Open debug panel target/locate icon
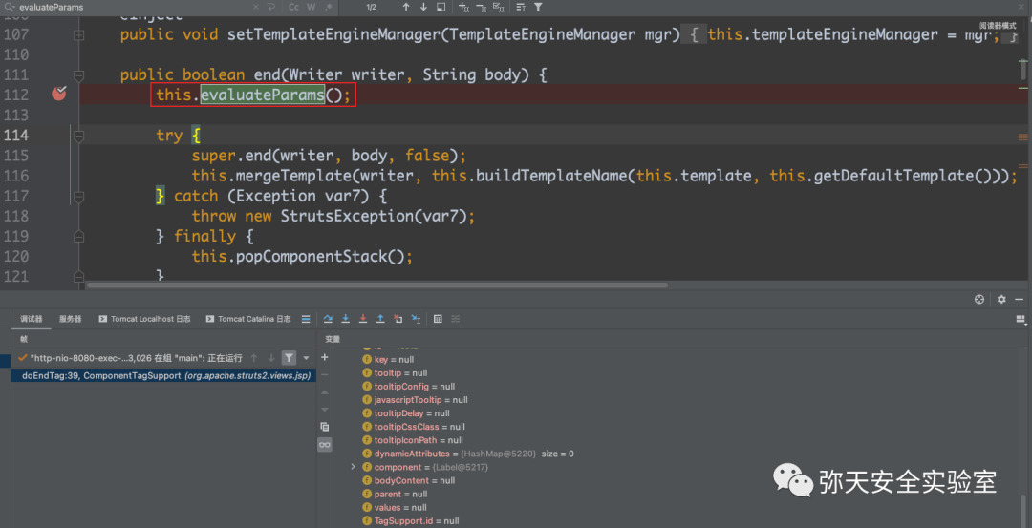Image resolution: width=1032 pixels, height=528 pixels. (979, 299)
